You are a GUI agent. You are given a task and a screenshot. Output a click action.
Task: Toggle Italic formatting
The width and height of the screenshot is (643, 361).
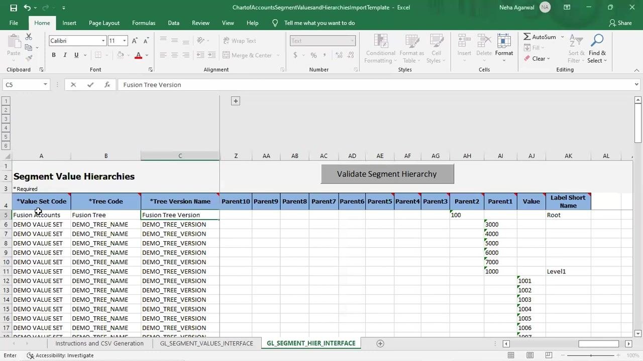pyautogui.click(x=65, y=55)
